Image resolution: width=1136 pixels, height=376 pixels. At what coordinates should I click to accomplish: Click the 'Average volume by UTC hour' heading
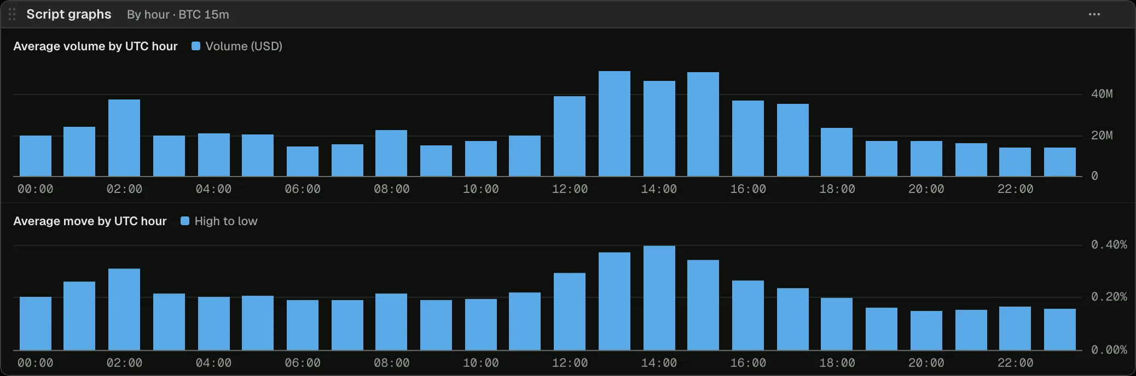click(x=95, y=46)
